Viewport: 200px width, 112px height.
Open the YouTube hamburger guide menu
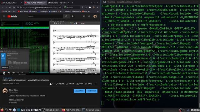4,16
